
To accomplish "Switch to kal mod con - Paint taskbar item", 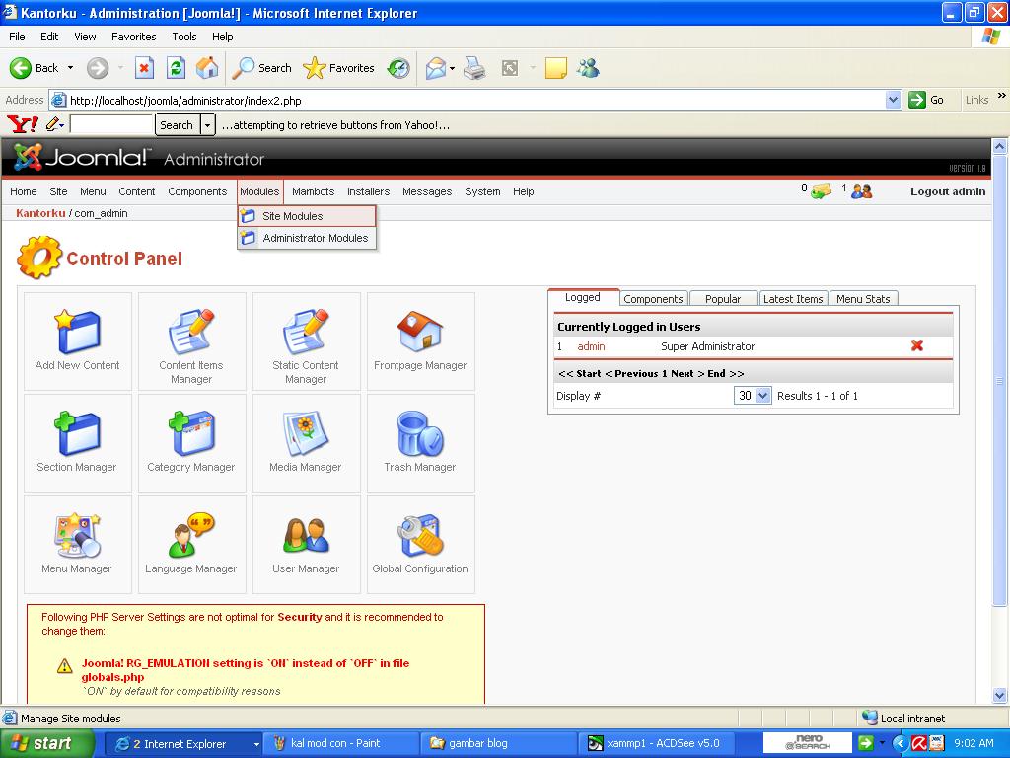I will pyautogui.click(x=340, y=744).
